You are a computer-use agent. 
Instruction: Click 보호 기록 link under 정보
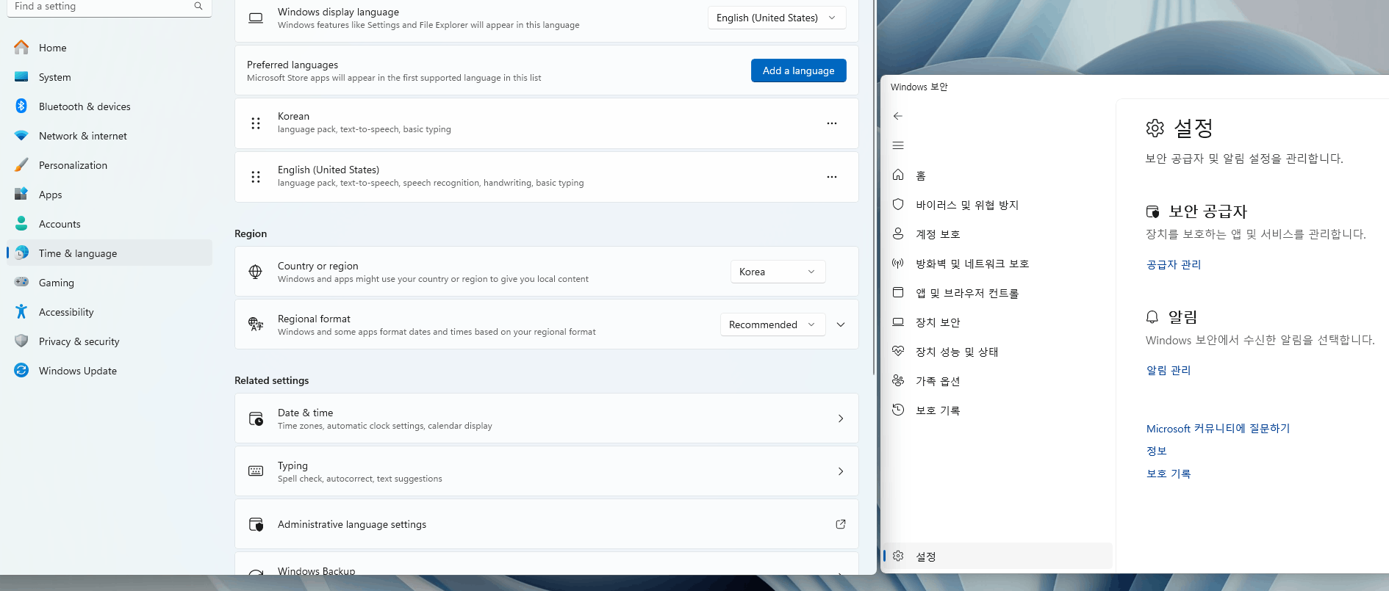pyautogui.click(x=1169, y=474)
